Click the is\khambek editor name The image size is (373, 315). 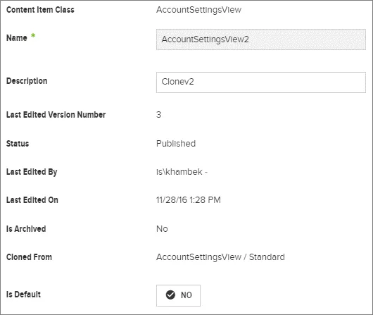[179, 172]
